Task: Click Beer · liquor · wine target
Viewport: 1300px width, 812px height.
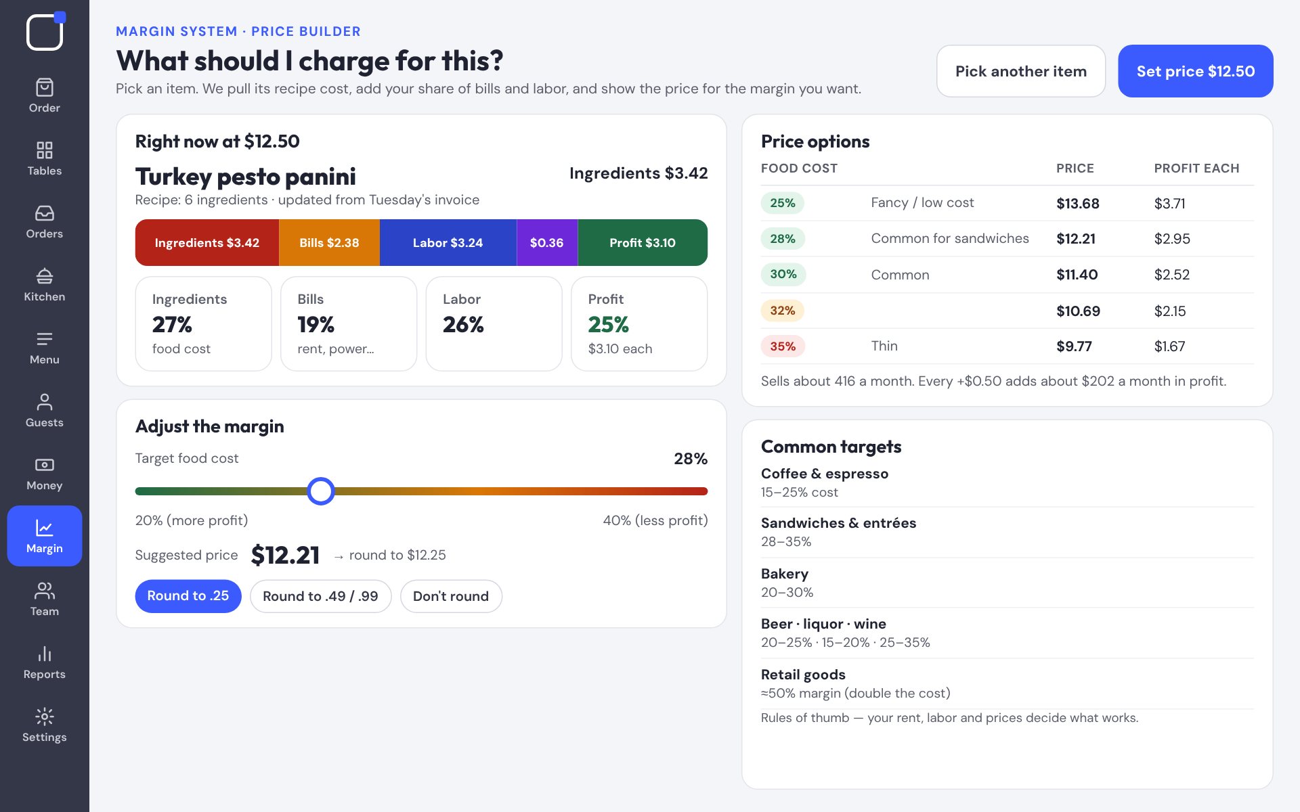Action: pyautogui.click(x=1007, y=633)
